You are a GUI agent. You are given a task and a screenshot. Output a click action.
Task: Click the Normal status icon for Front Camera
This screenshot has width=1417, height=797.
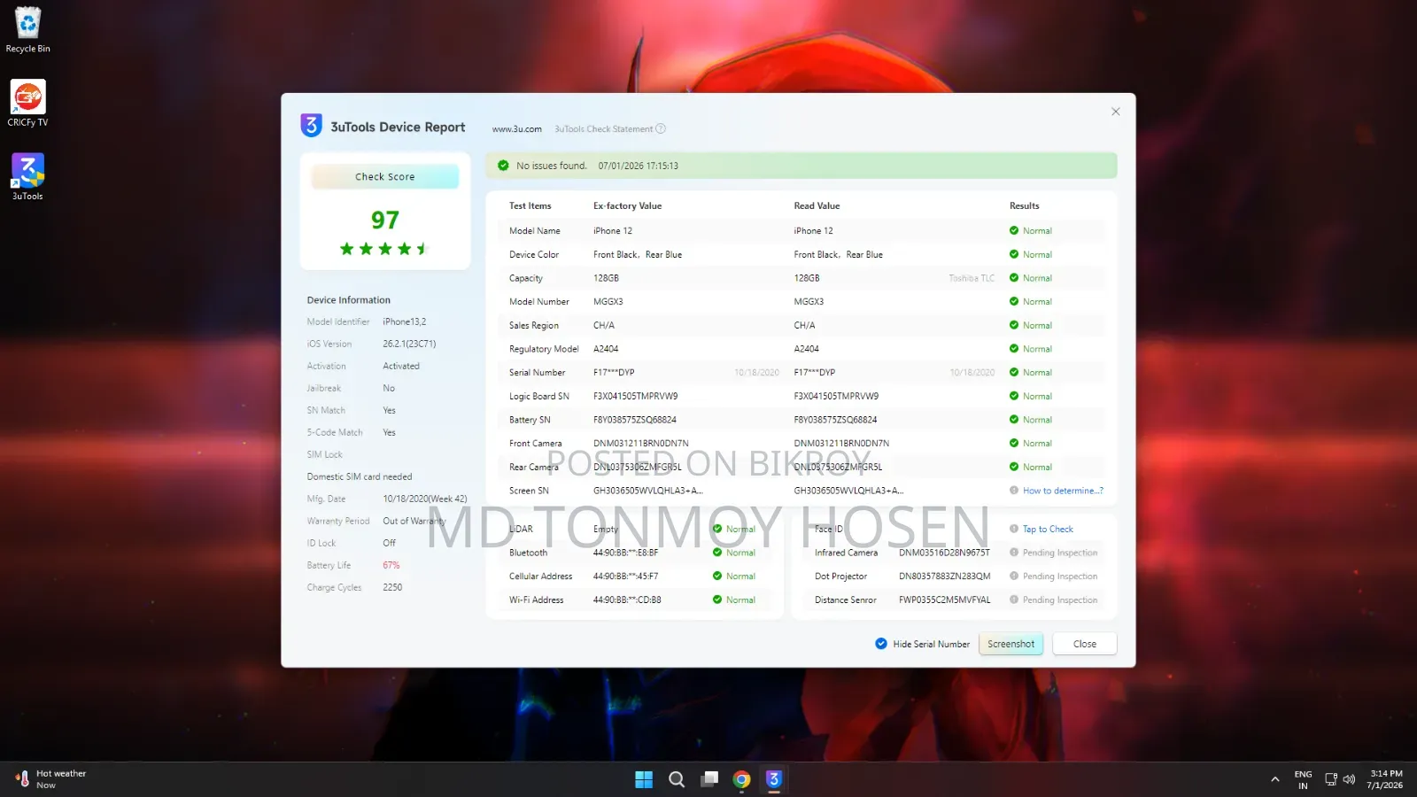1014,444
